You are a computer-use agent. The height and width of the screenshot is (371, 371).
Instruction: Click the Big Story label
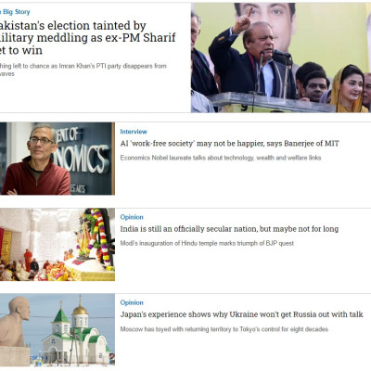tap(15, 12)
